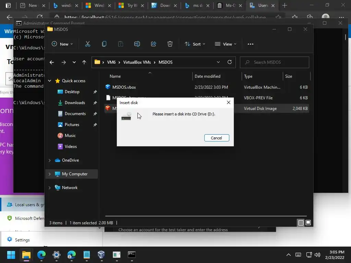Image resolution: width=351 pixels, height=263 pixels.
Task: Select Videos in navigation pane
Action: pyautogui.click(x=71, y=147)
